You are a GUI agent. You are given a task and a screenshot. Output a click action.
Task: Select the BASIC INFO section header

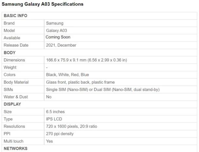click(x=15, y=16)
